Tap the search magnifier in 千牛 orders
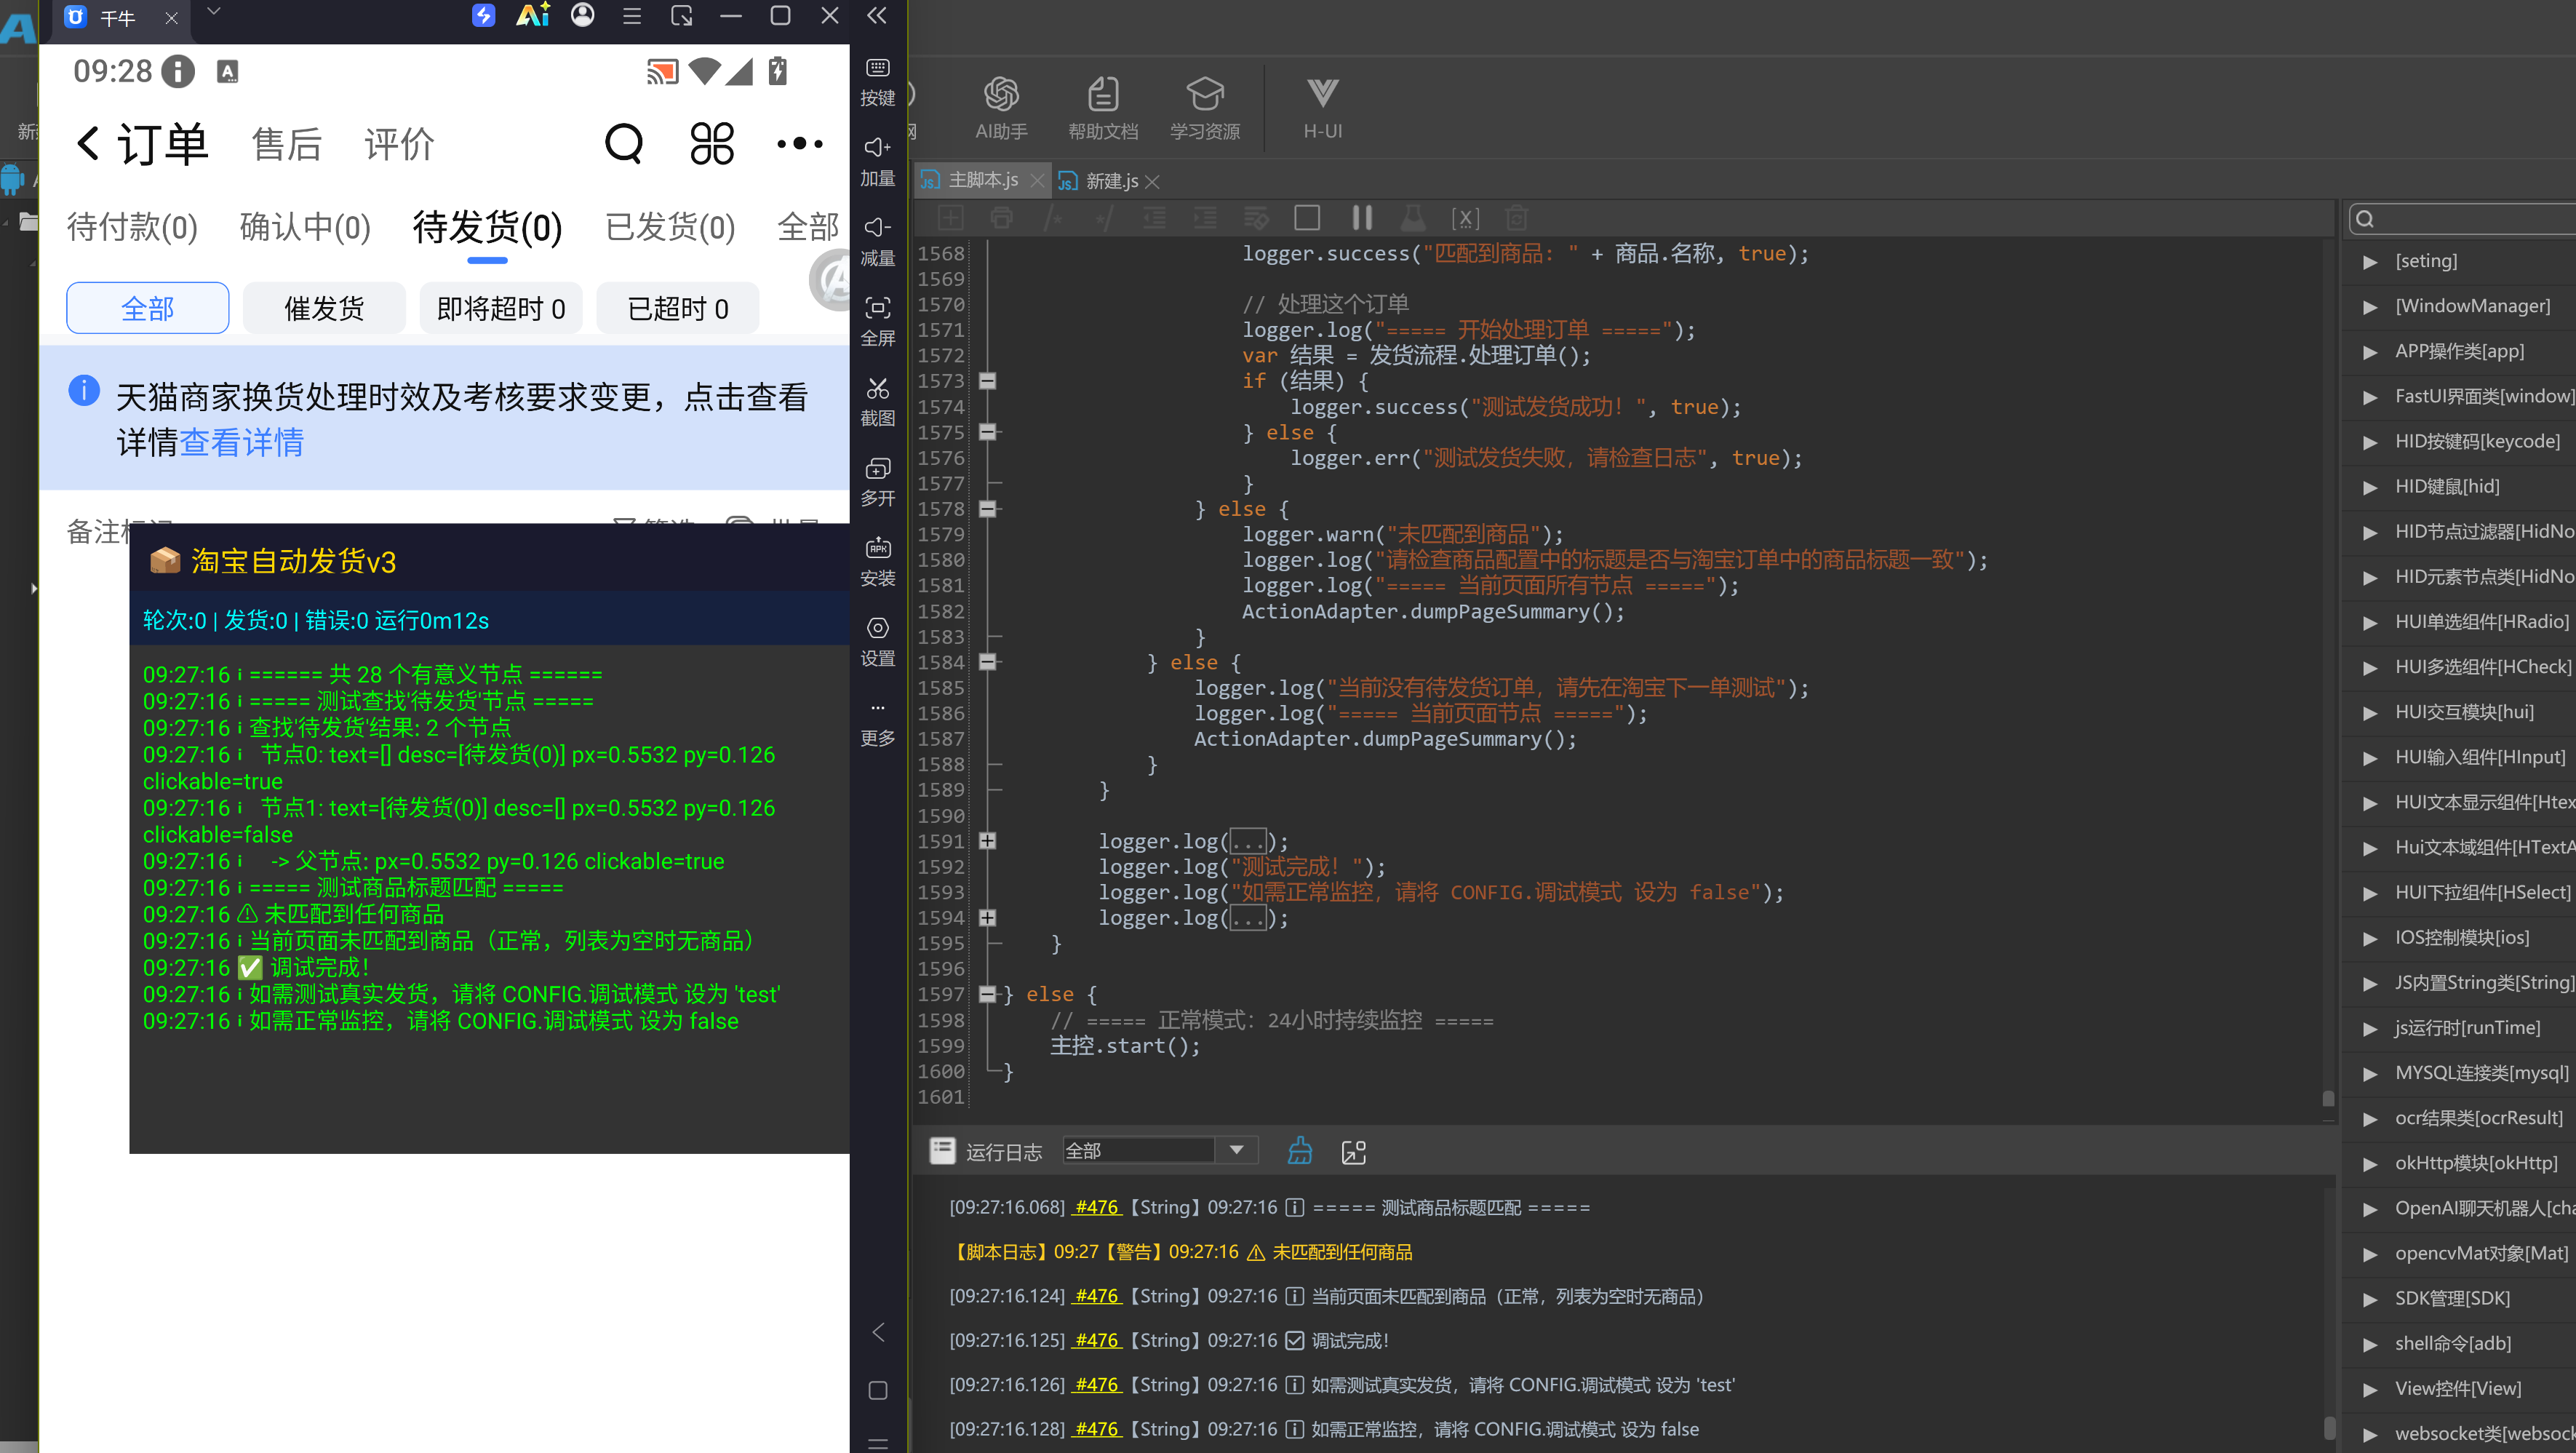 [x=624, y=144]
